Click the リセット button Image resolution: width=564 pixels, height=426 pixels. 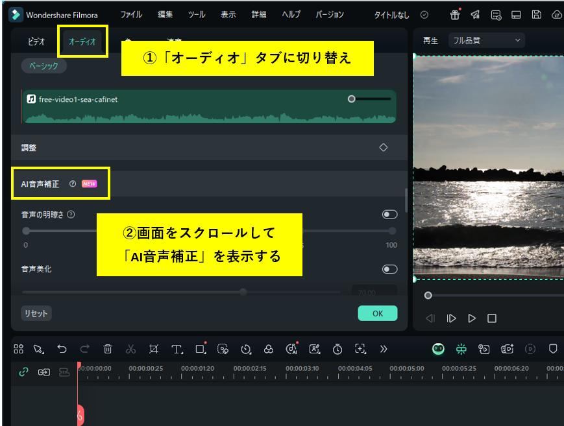pyautogui.click(x=36, y=313)
